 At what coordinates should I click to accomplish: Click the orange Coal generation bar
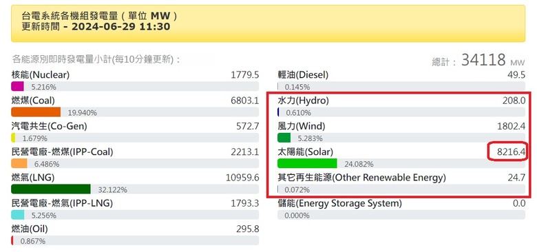[x=36, y=112]
